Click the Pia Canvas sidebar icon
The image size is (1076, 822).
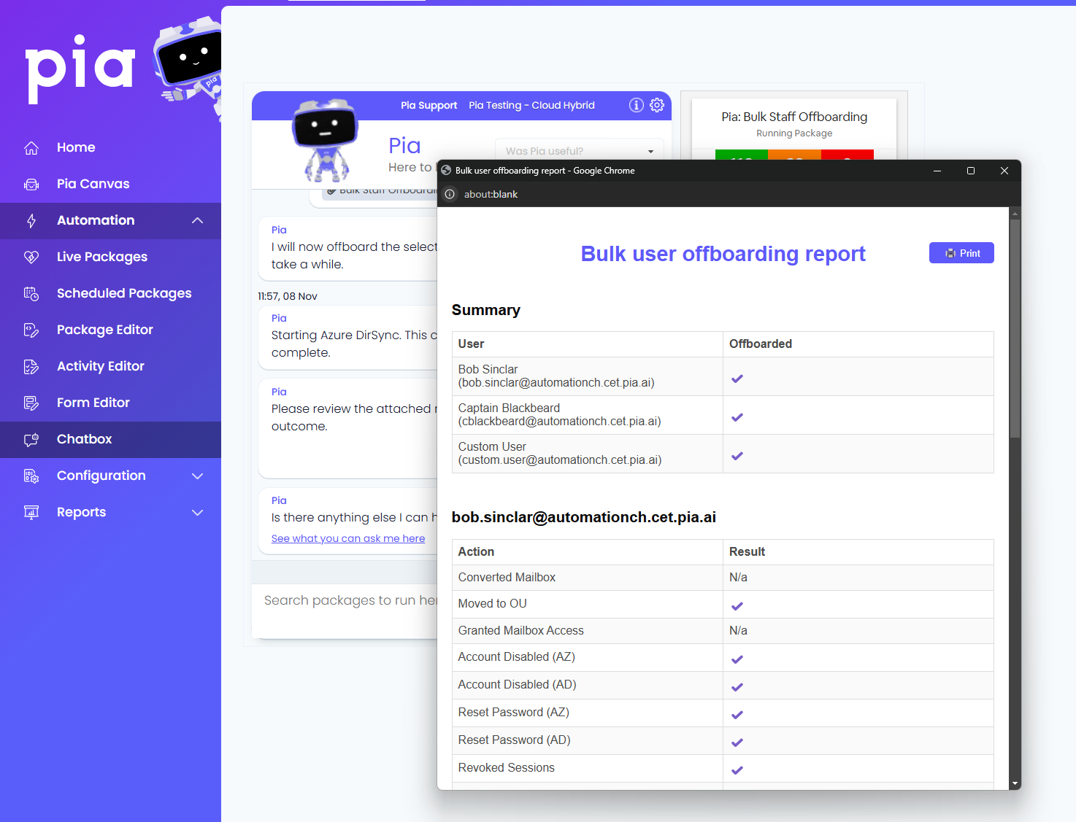[31, 185]
